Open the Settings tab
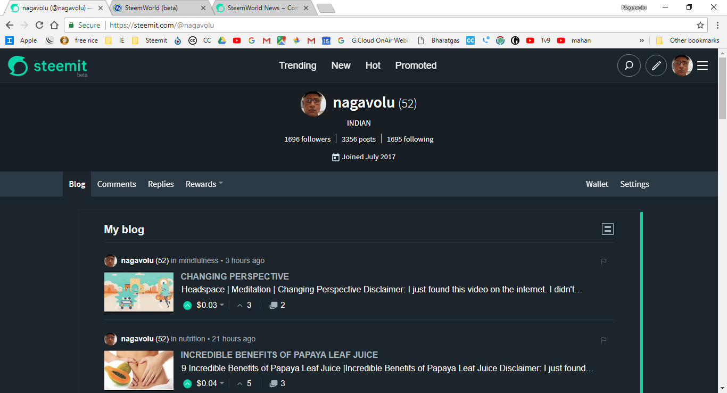This screenshot has width=727, height=393. click(634, 184)
